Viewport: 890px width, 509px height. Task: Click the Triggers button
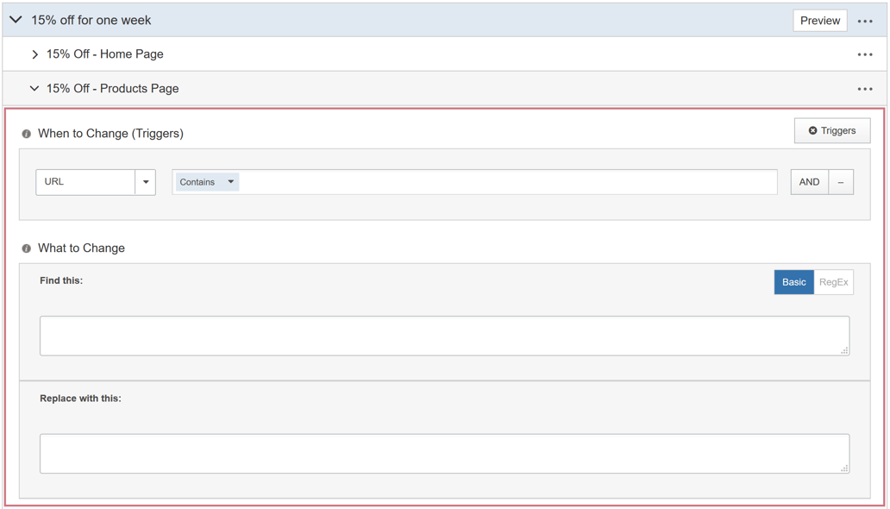pyautogui.click(x=831, y=130)
